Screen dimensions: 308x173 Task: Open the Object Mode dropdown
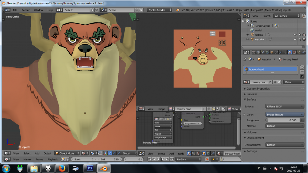coord(67,153)
